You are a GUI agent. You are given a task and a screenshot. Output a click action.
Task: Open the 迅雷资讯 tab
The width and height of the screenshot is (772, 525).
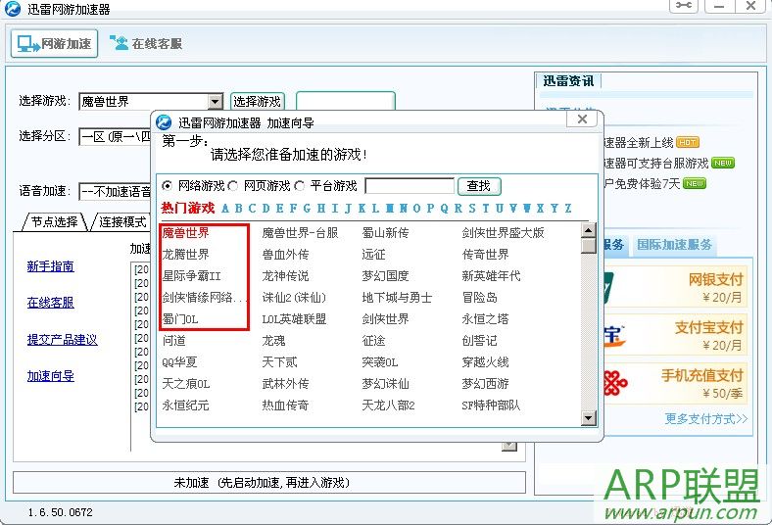568,80
